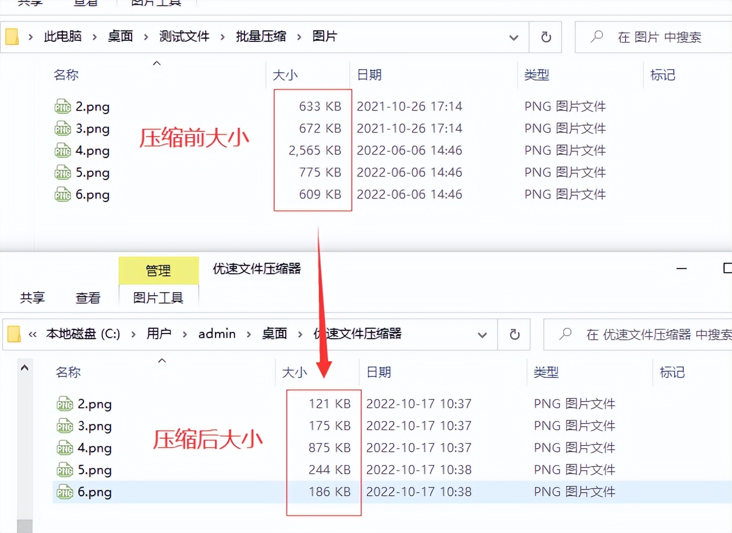
Task: Click search magnifier in 优速文件压缩器 search box
Action: click(565, 334)
